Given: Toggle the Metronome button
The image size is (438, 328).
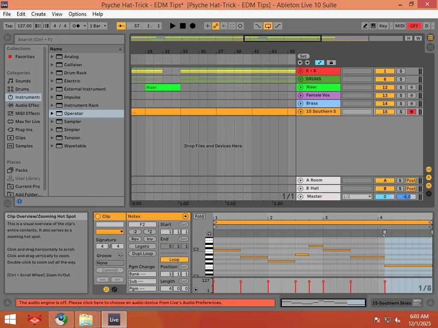Looking at the screenshot, I should pyautogui.click(x=76, y=26).
